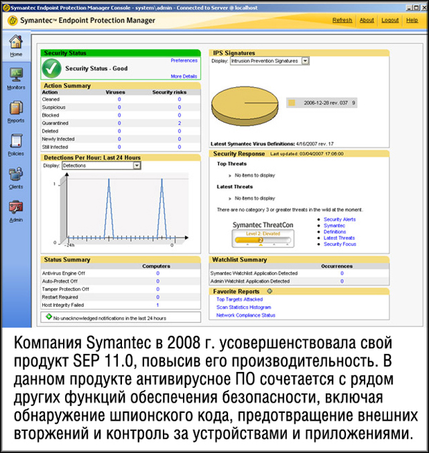
Task: Click the title bar application icon
Action: tap(5, 7)
